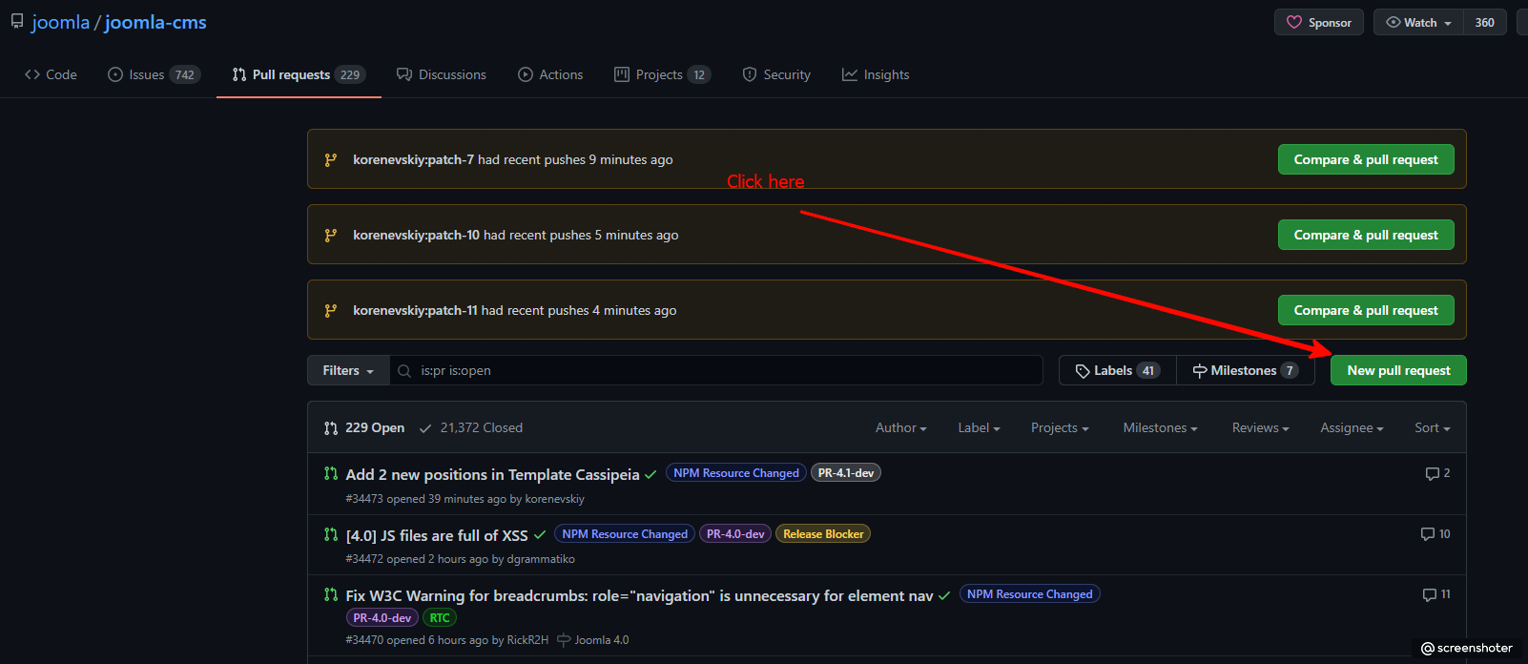This screenshot has height=664, width=1528.
Task: Open the joomla-cms repository link
Action: pyautogui.click(x=155, y=22)
